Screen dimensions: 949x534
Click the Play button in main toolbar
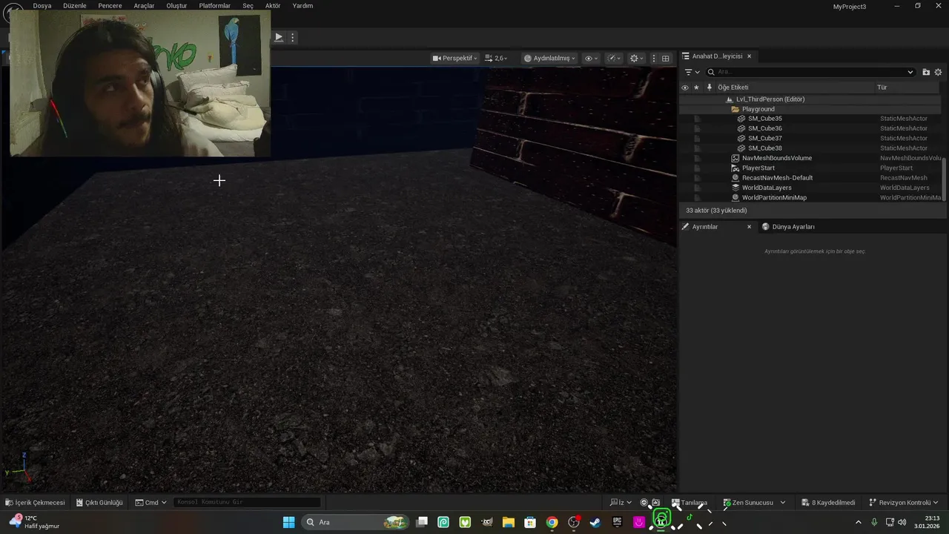pos(279,37)
